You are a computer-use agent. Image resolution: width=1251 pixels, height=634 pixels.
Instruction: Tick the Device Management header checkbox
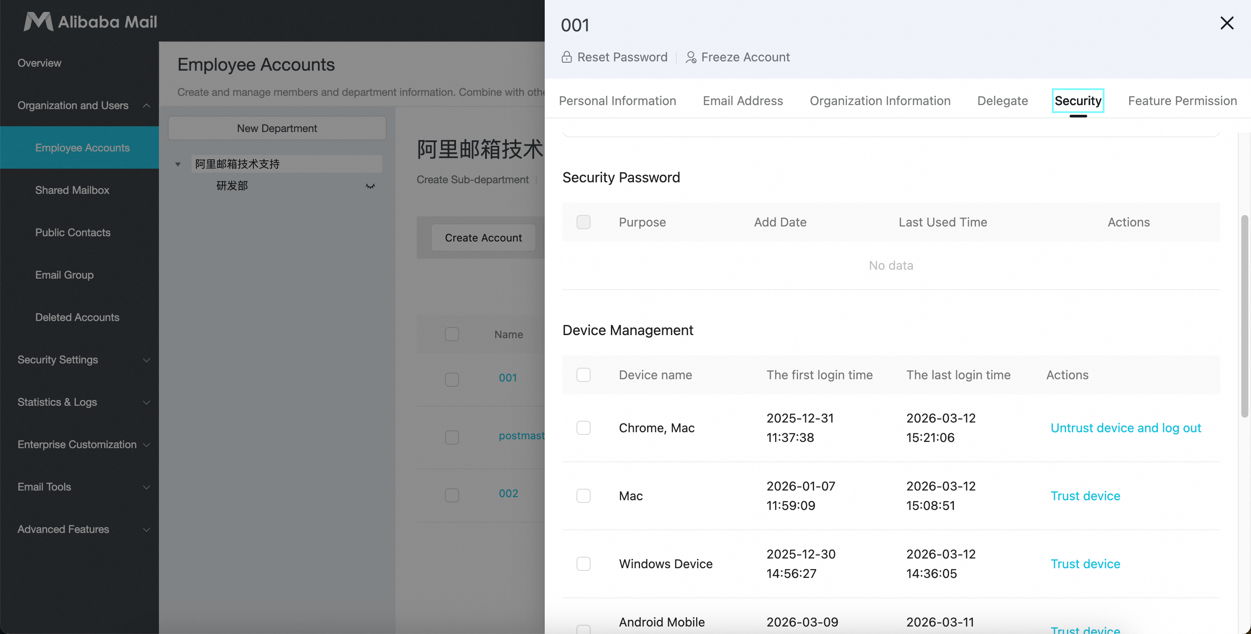[x=583, y=375]
